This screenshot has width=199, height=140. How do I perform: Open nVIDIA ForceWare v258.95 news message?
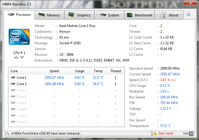point(46,133)
